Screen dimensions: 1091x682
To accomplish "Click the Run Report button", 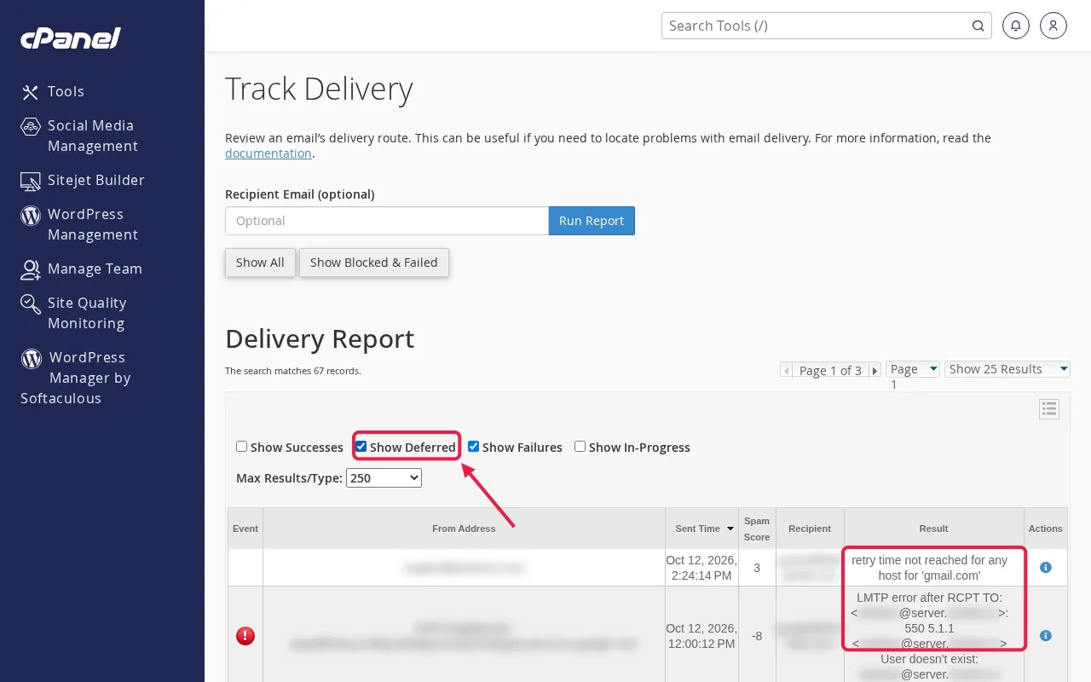I will pyautogui.click(x=592, y=221).
